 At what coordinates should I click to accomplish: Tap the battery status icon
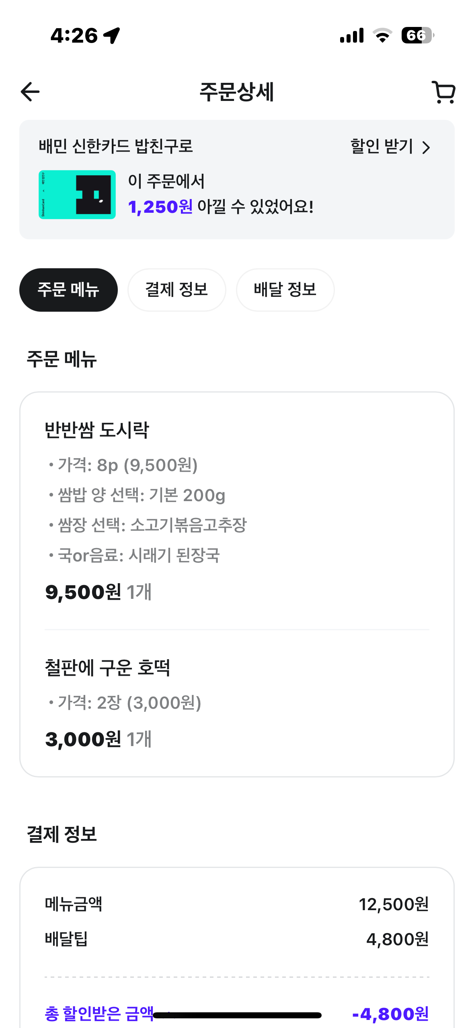coord(417,35)
